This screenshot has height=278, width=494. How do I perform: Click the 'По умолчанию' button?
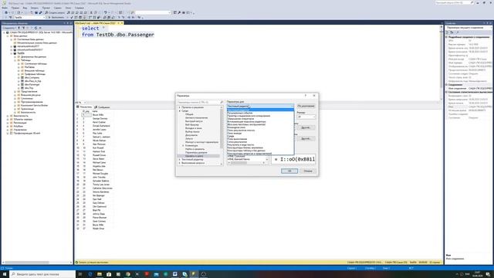click(306, 107)
